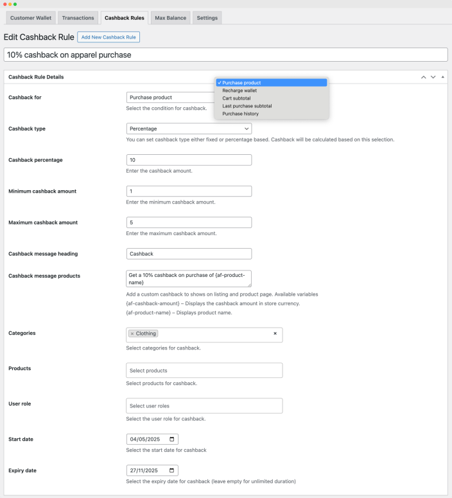The width and height of the screenshot is (452, 498).
Task: Switch to the Transactions tab
Action: pyautogui.click(x=78, y=18)
